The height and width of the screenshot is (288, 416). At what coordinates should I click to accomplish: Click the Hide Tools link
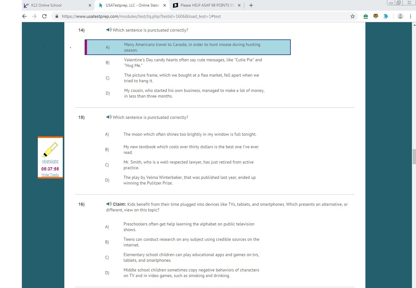(50, 175)
